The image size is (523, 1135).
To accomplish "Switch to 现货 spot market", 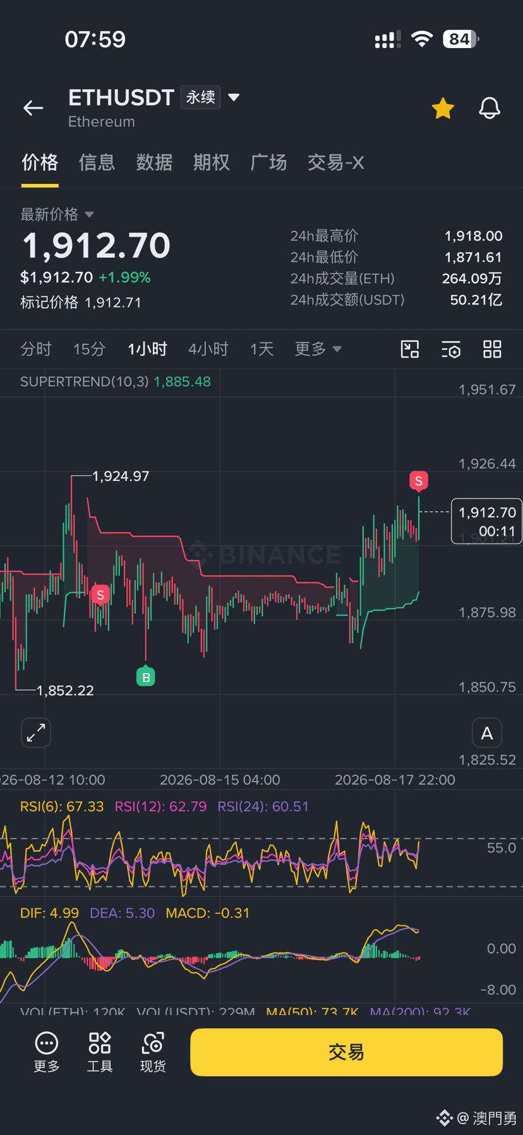I will (153, 1052).
